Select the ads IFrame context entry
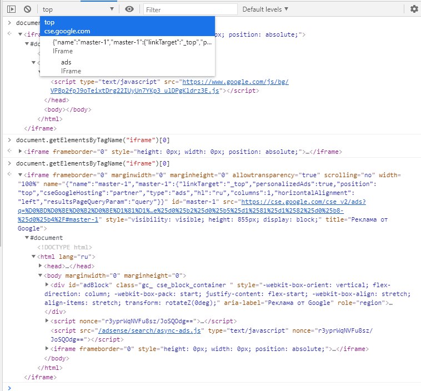The height and width of the screenshot is (391, 421). point(127,66)
